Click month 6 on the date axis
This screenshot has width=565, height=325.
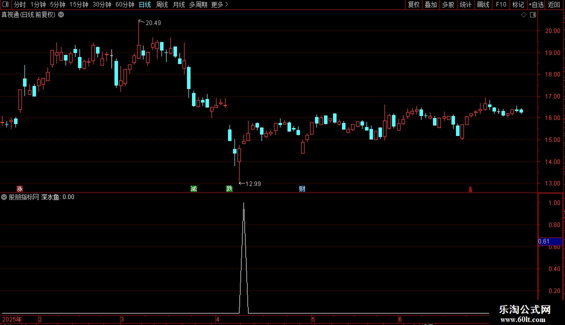tap(400, 319)
